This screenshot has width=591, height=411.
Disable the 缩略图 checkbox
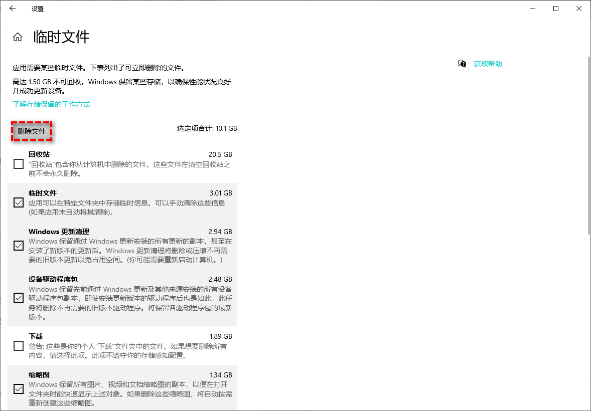pyautogui.click(x=18, y=388)
